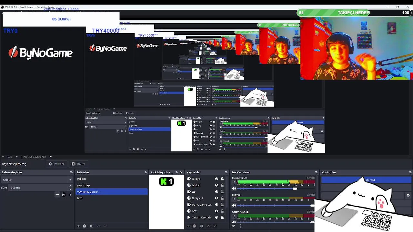Open scene transition options menu
Viewport: 413px width, 232px height.
tap(70, 194)
